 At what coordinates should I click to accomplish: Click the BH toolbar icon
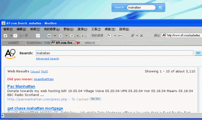click(x=120, y=35)
